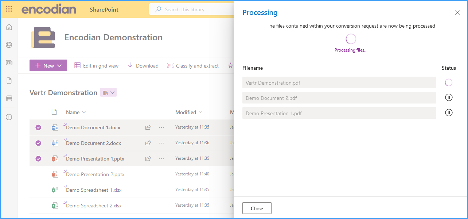468x219 pixels.
Task: Show more actions for Demo Document 1.docx
Action: tap(161, 127)
